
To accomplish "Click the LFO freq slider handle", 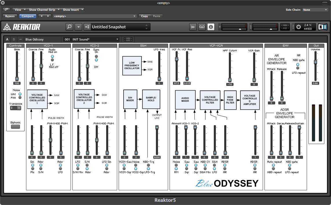I will pos(159,79).
